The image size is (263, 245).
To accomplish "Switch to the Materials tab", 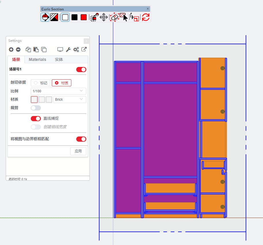I will tap(37, 59).
